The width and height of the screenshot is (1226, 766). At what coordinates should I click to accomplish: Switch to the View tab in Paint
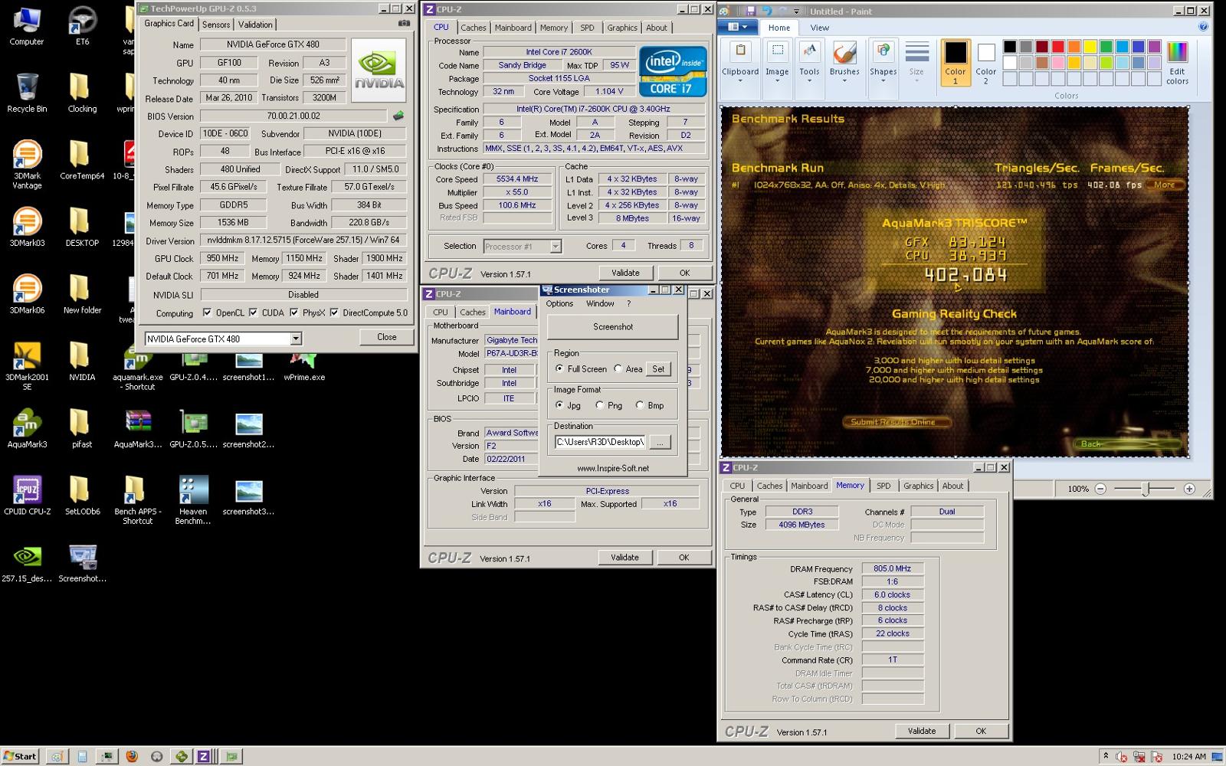point(819,28)
